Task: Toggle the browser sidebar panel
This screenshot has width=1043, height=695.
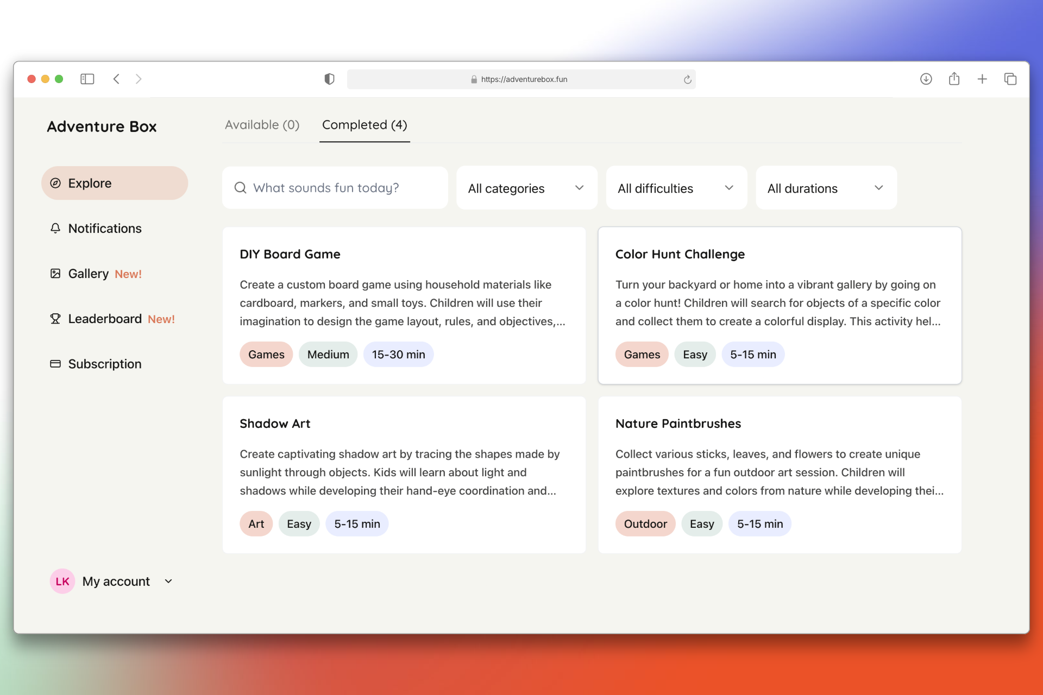Action: click(87, 79)
